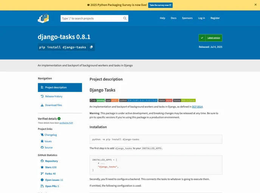
Task: Click the verified details green checkmark
Action: [59, 119]
